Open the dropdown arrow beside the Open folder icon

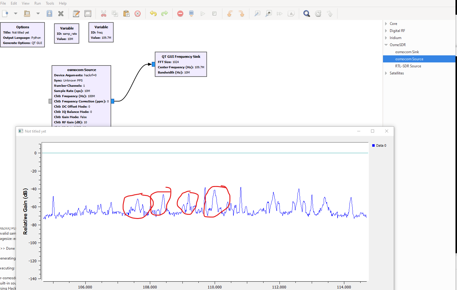(38, 14)
